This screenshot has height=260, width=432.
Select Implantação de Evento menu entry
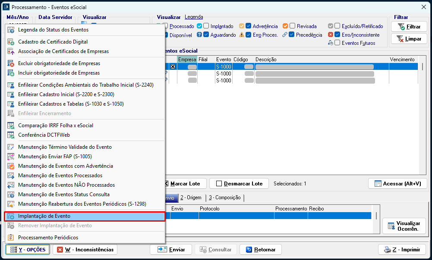point(44,216)
